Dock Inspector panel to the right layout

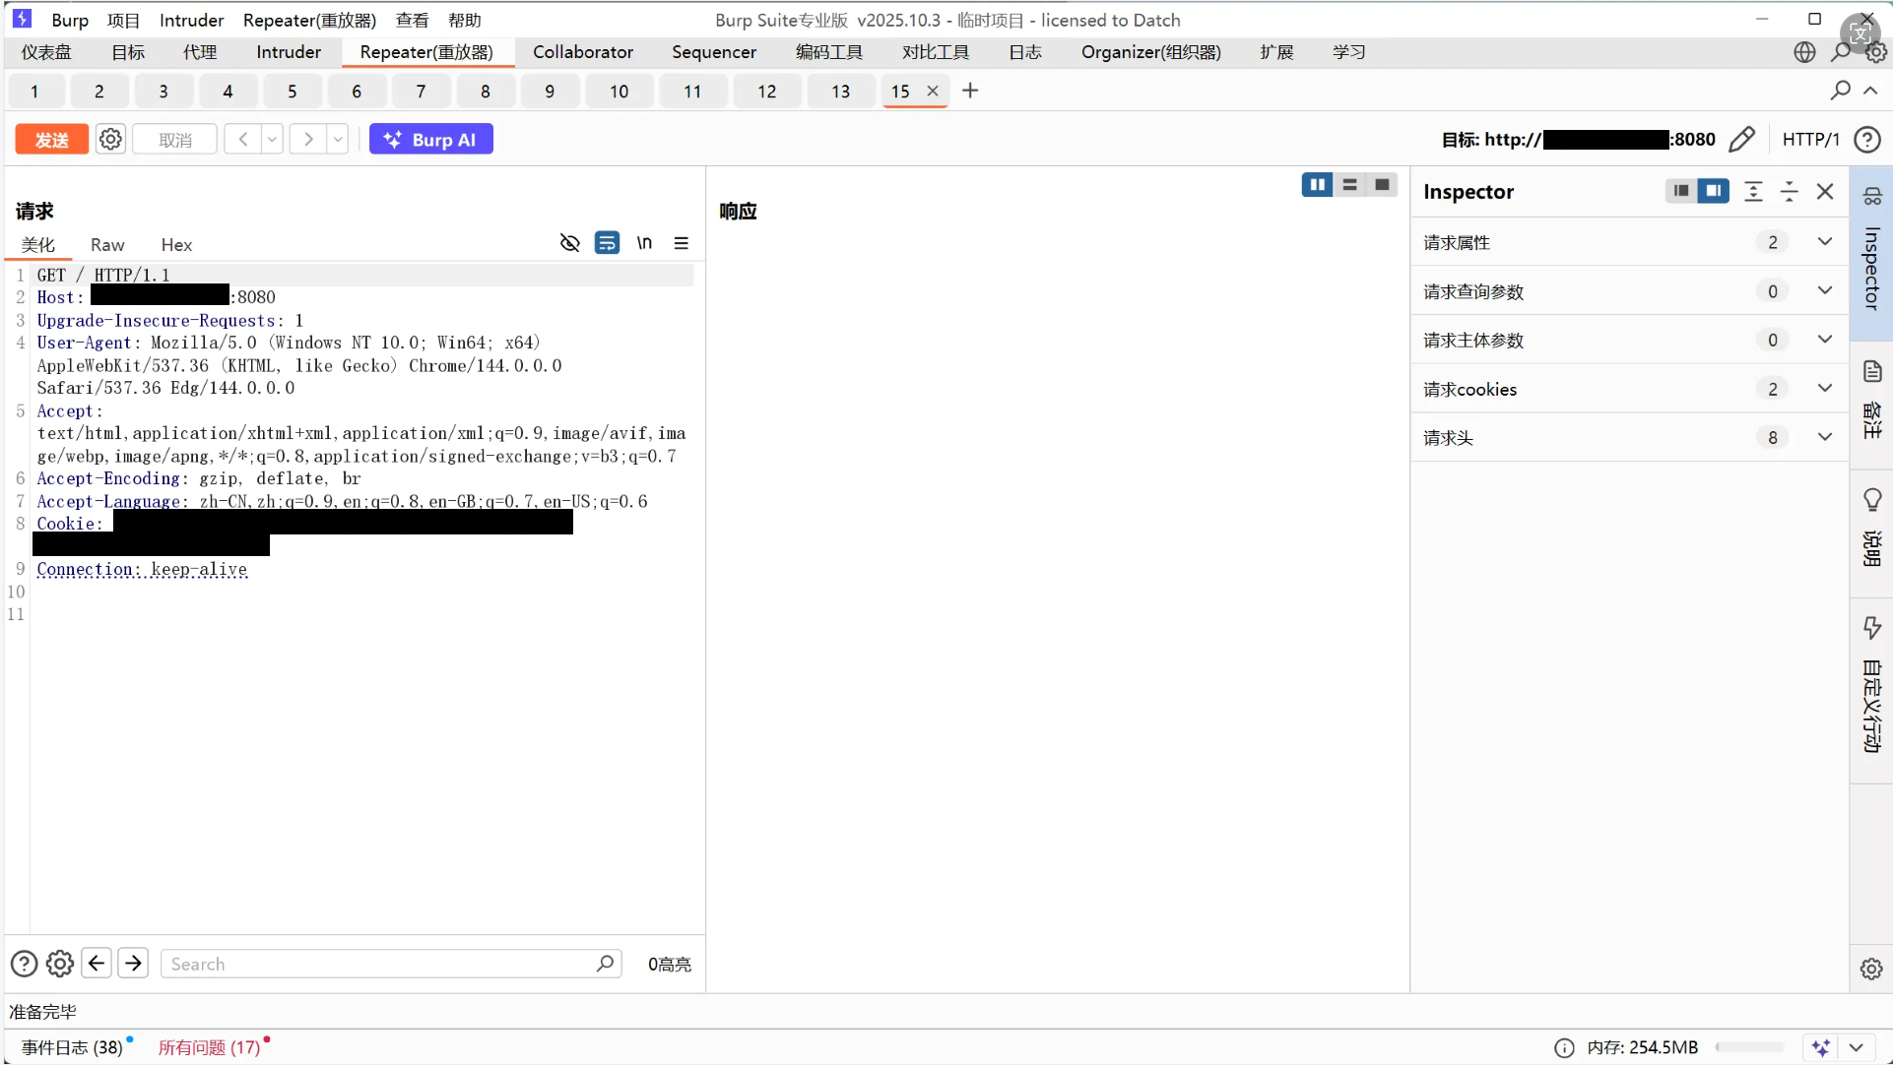tap(1714, 191)
